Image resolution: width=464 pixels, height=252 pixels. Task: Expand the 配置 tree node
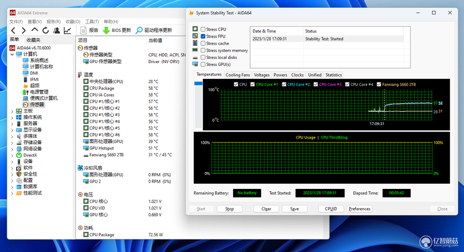pos(12,180)
